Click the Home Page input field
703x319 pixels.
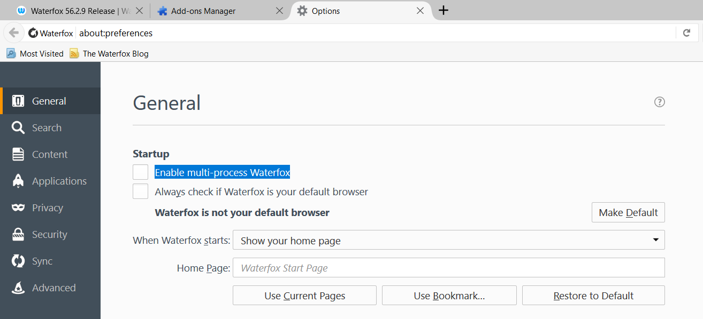pyautogui.click(x=449, y=268)
